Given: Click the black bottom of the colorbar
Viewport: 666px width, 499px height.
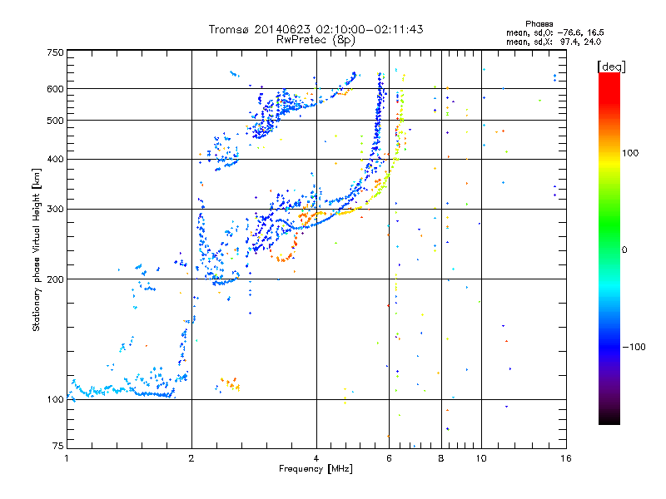Looking at the screenshot, I should [x=609, y=418].
